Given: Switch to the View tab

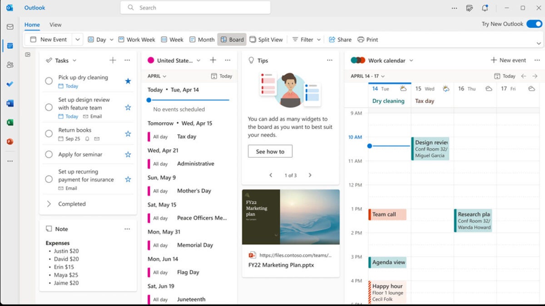Looking at the screenshot, I should coord(55,24).
